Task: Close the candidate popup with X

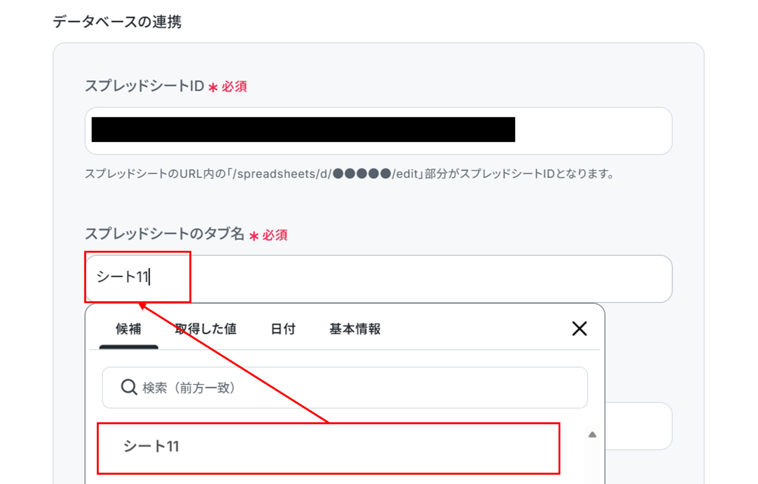Action: coord(579,329)
